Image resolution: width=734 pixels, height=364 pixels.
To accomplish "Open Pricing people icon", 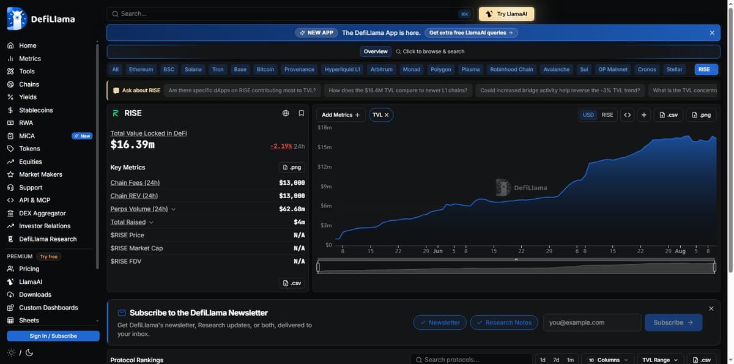I will point(10,269).
